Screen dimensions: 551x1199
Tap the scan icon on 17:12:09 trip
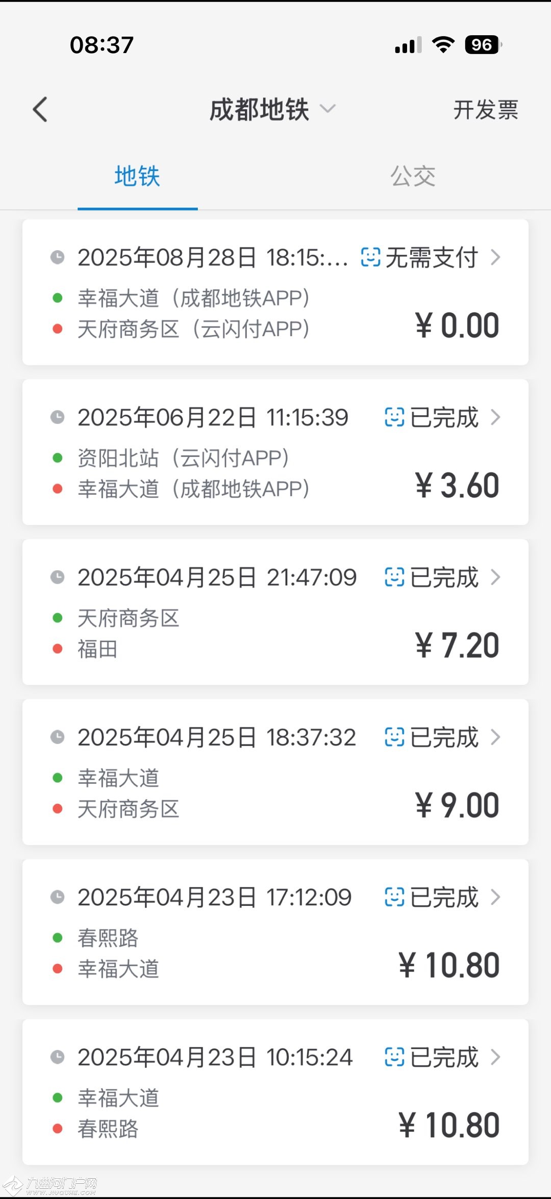394,897
